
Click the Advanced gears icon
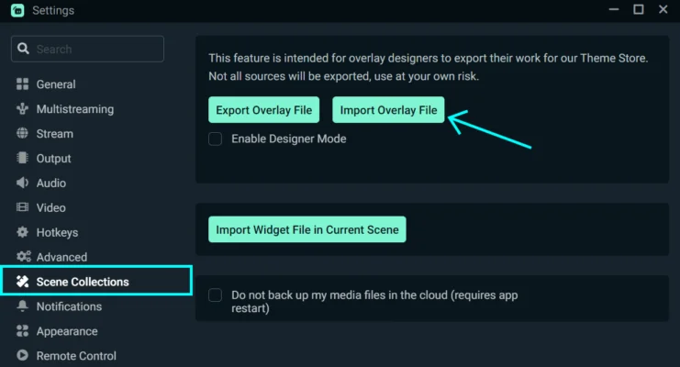(23, 257)
